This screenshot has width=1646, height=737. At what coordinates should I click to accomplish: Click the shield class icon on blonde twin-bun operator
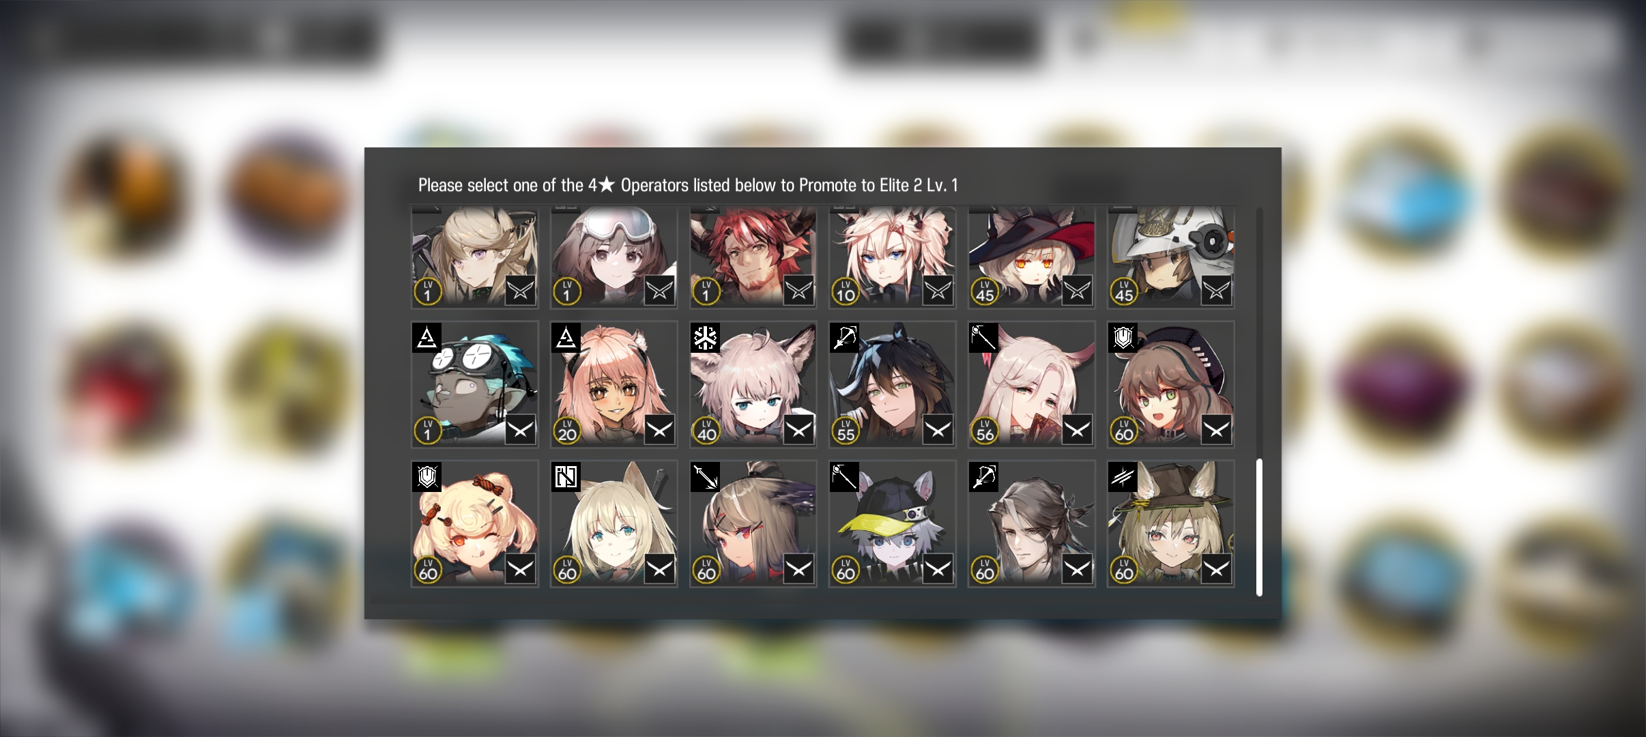427,477
